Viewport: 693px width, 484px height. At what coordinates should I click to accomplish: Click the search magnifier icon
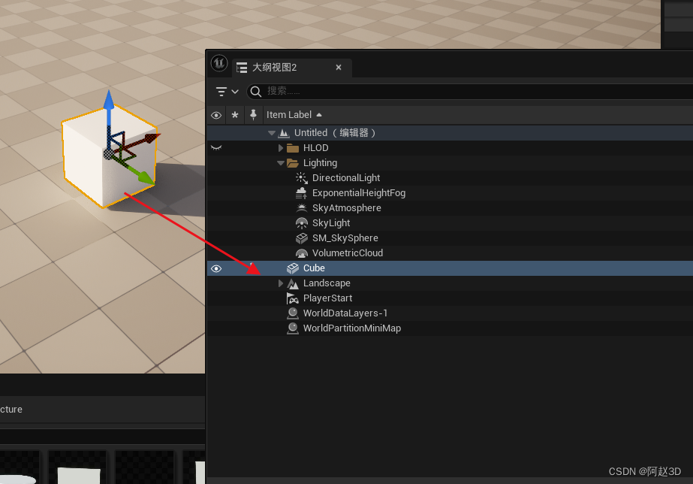point(255,91)
